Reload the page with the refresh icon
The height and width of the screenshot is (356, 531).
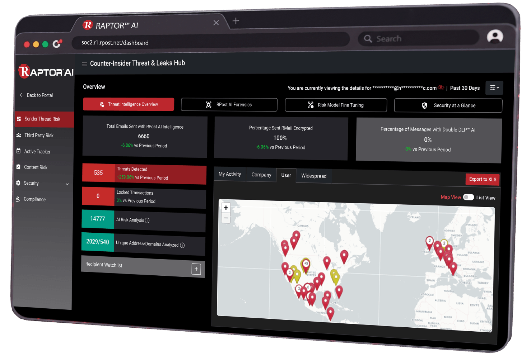click(x=57, y=44)
